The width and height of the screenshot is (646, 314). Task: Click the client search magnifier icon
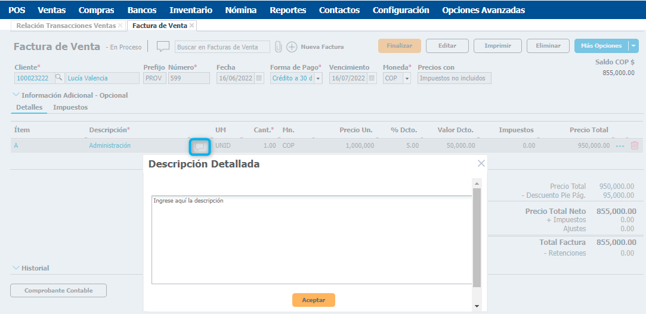[58, 78]
